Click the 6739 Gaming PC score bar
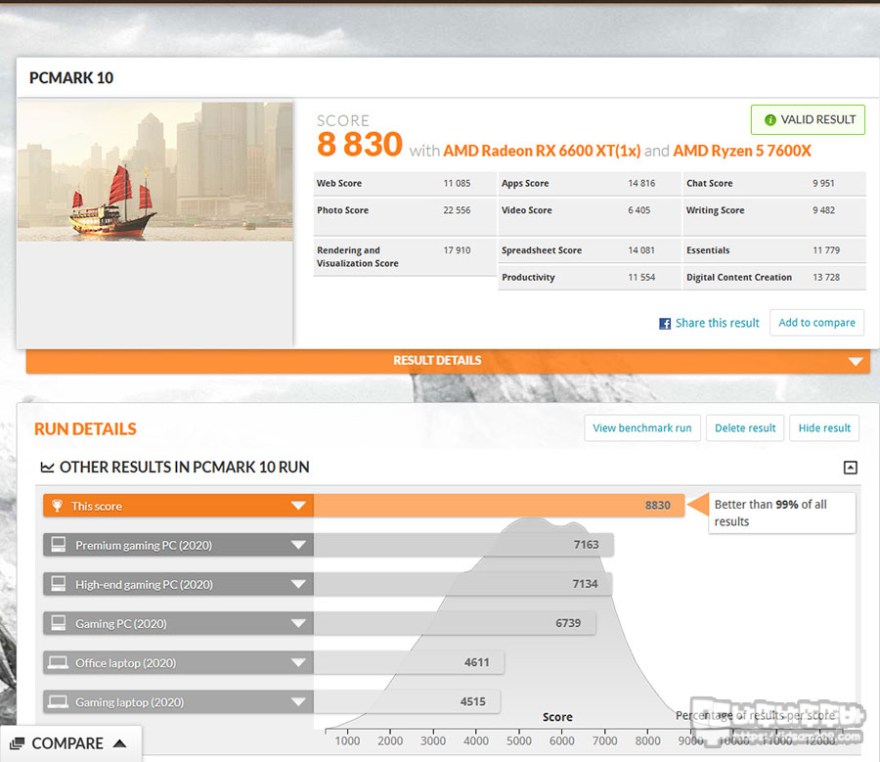880x762 pixels. [x=455, y=623]
